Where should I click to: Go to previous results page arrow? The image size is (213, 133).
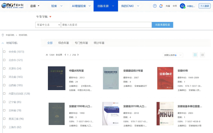(x=65, y=55)
